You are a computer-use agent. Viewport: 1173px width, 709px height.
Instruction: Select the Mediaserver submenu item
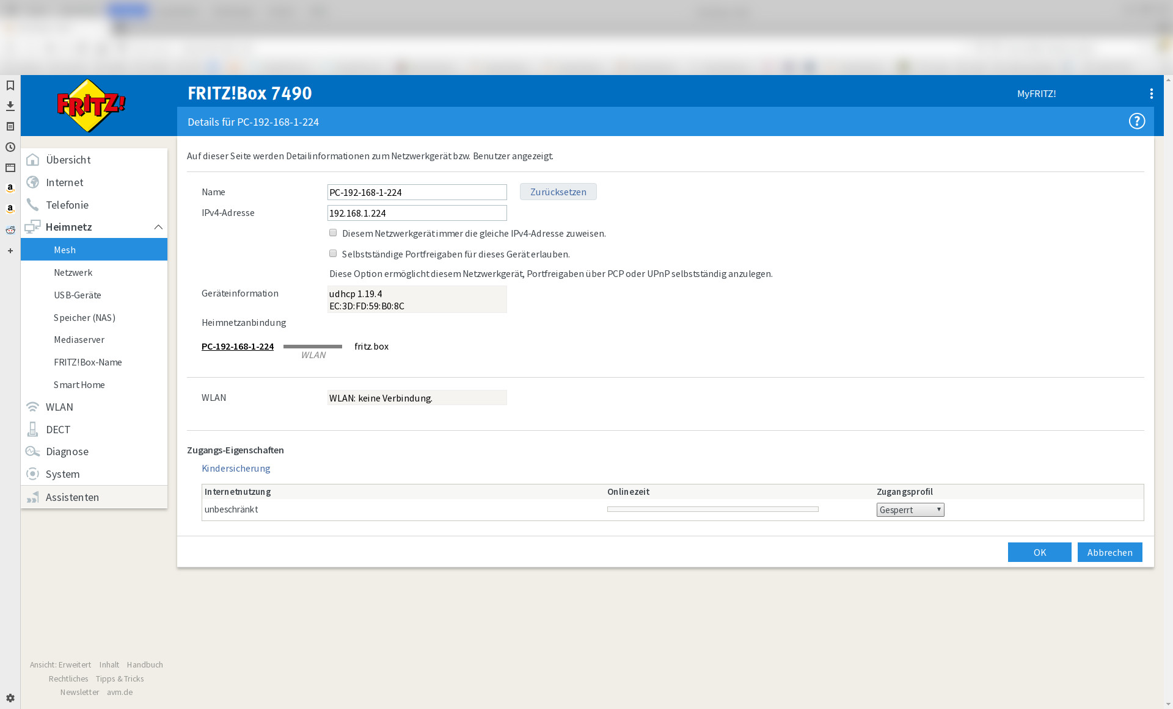tap(94, 340)
